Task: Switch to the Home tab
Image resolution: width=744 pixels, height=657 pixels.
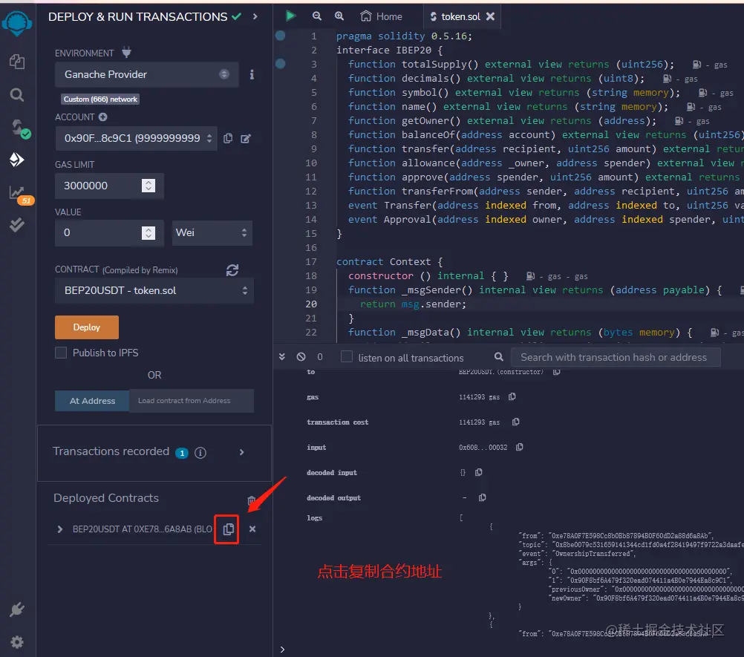Action: 381,16
